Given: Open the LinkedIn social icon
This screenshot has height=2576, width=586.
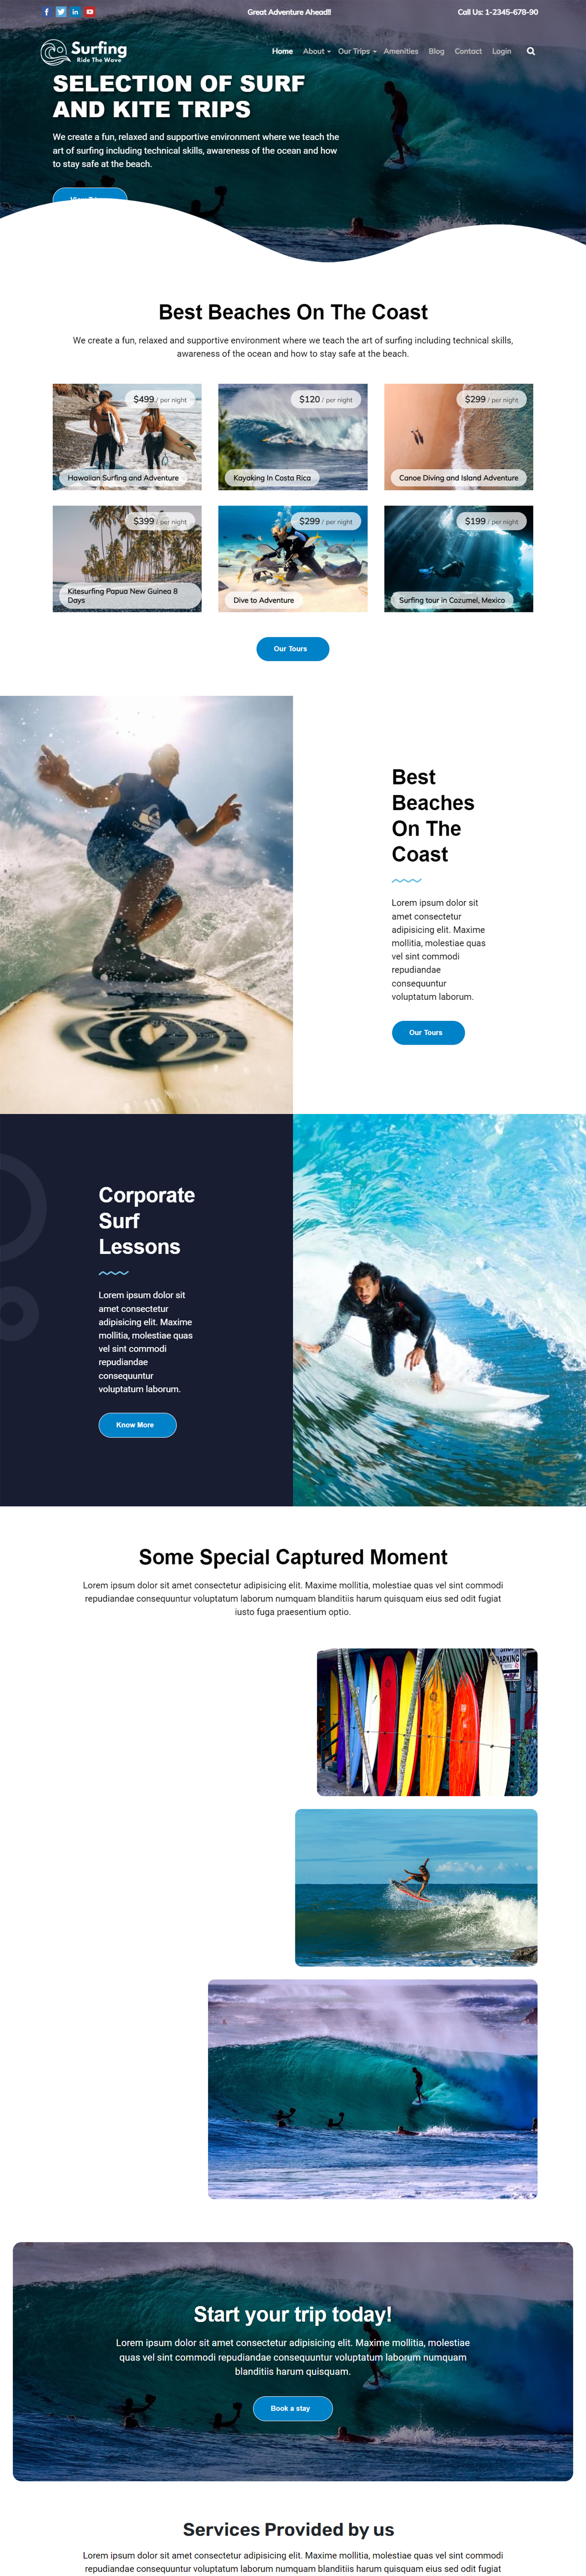Looking at the screenshot, I should click(75, 12).
